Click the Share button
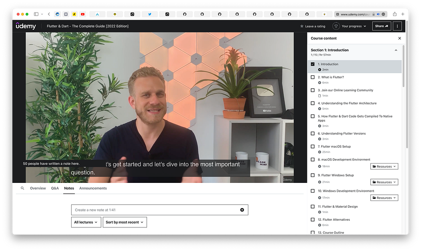The image size is (421, 251). click(381, 26)
